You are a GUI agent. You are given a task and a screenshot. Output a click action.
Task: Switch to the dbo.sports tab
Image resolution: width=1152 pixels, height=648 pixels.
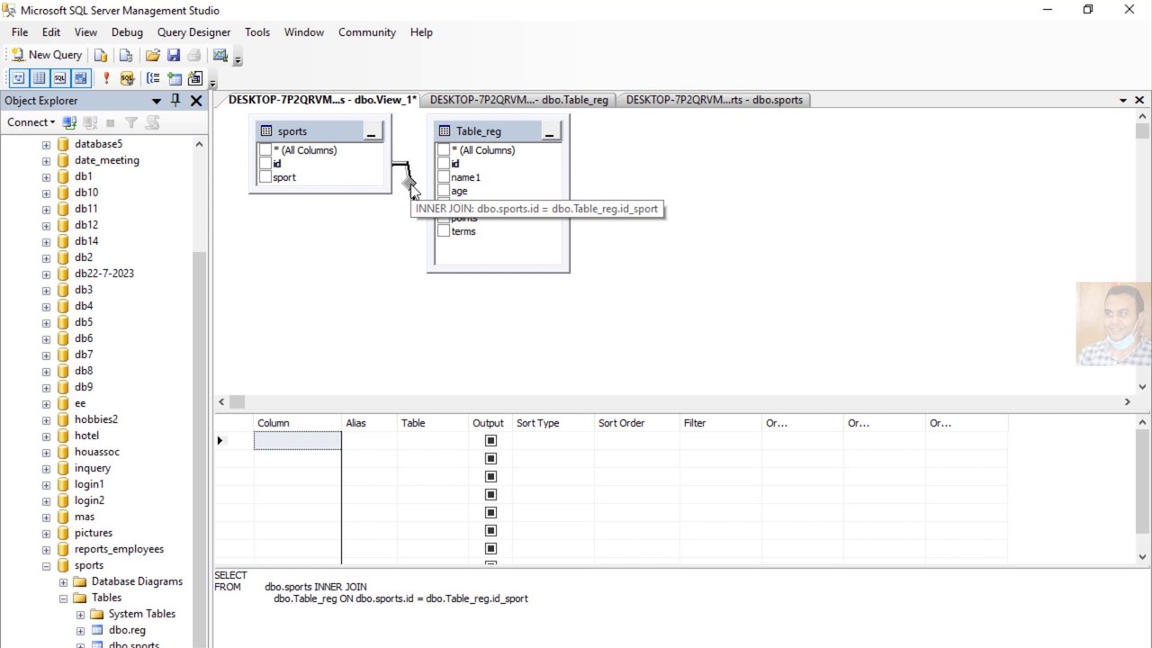click(715, 100)
